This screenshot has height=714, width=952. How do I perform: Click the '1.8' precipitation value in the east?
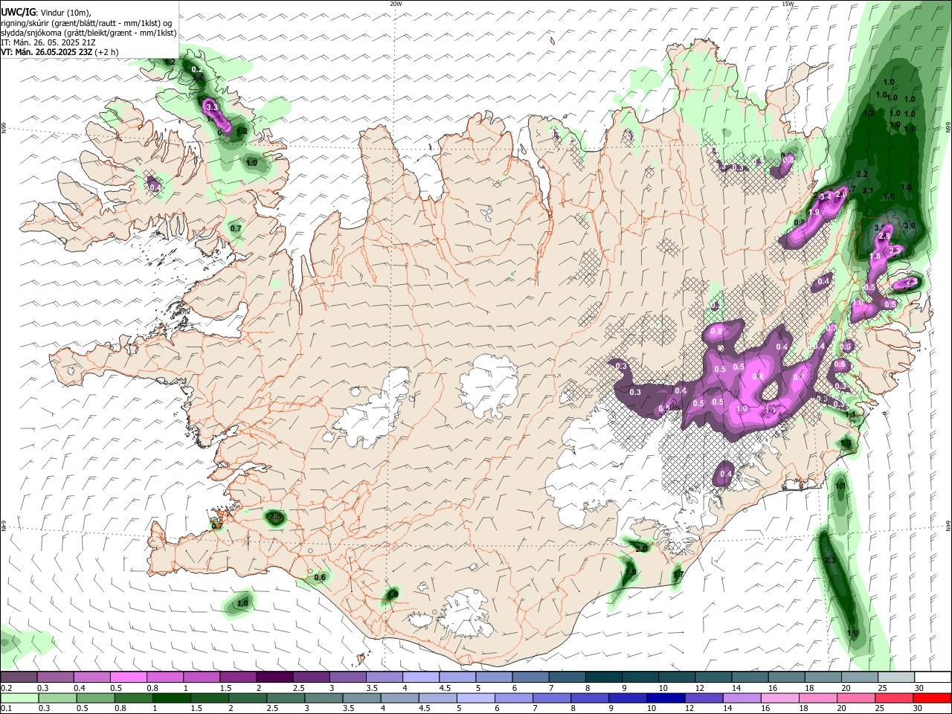coord(875,256)
